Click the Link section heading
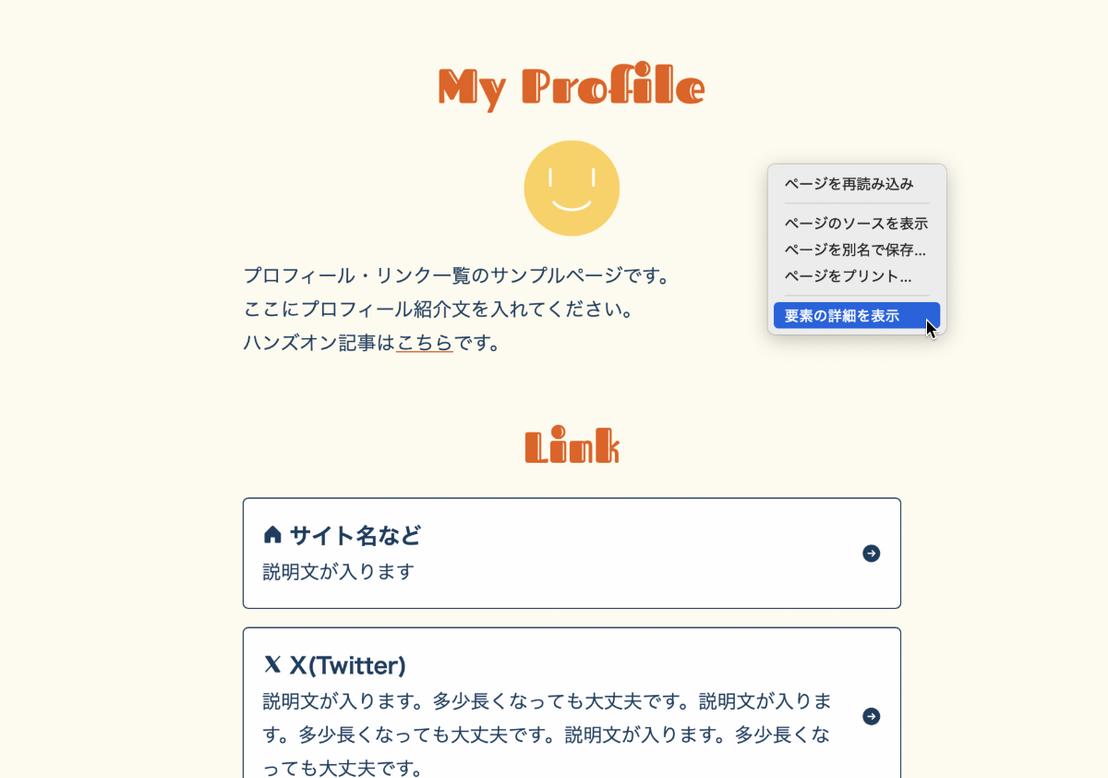This screenshot has height=778, width=1108. pos(572,445)
